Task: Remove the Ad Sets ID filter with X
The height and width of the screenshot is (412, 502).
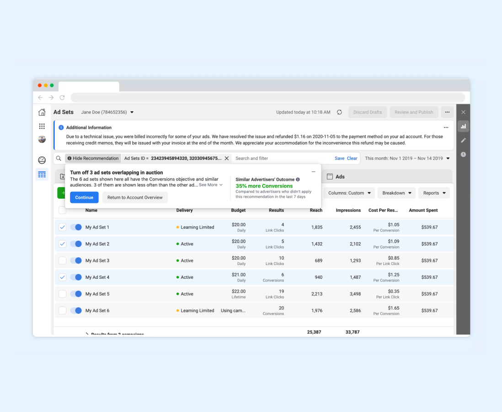Action: (227, 158)
